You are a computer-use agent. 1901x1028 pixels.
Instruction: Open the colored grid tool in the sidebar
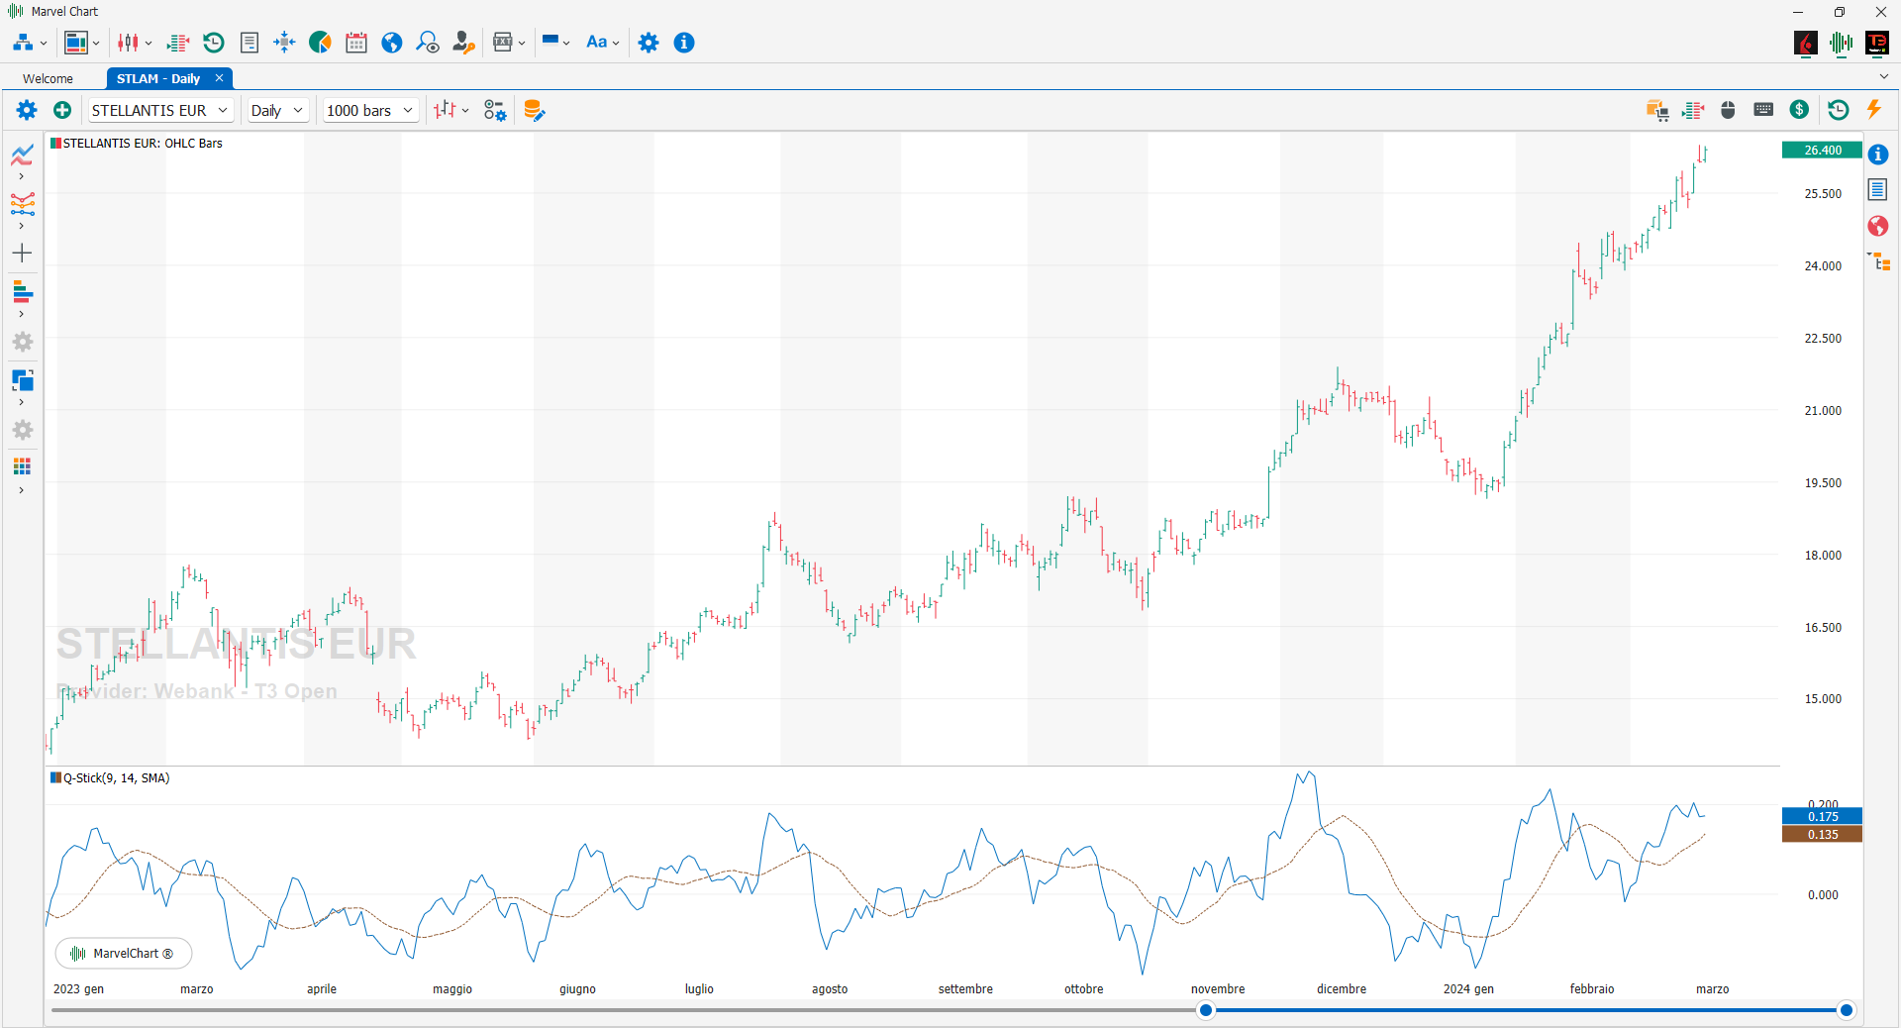(x=22, y=466)
